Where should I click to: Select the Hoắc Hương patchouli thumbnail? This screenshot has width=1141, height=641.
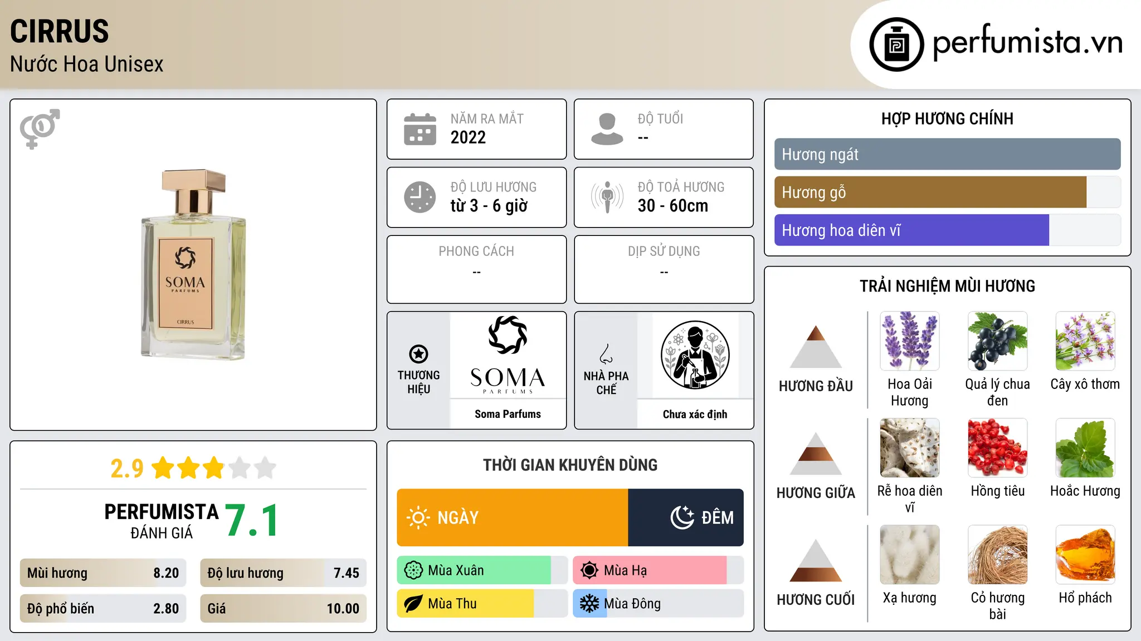[x=1085, y=448]
